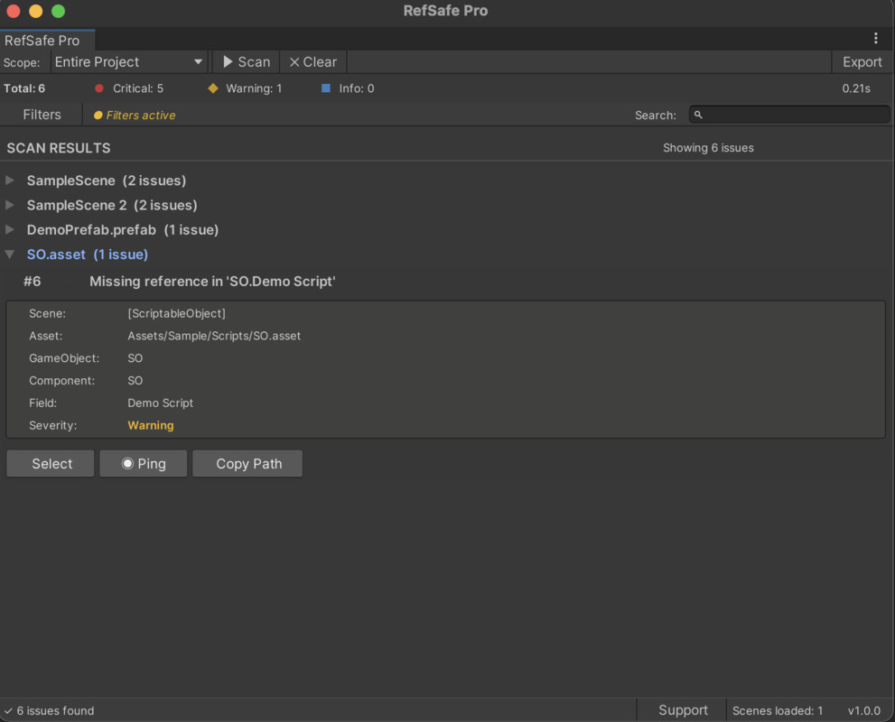Open the three-dot window options menu

(x=875, y=38)
